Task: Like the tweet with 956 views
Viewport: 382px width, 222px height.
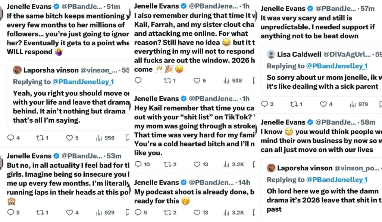Action: click(x=70, y=138)
